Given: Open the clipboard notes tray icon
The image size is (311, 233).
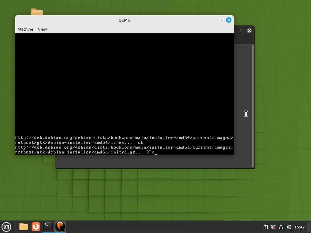Looking at the screenshot, I should 266,227.
